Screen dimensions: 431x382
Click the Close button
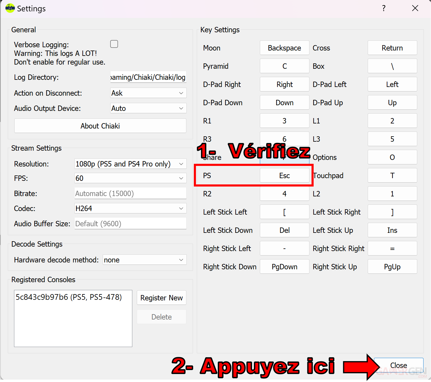[x=398, y=365]
